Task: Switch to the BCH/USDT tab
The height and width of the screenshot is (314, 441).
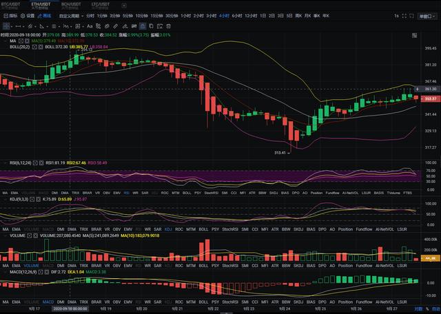Action: tap(71, 6)
